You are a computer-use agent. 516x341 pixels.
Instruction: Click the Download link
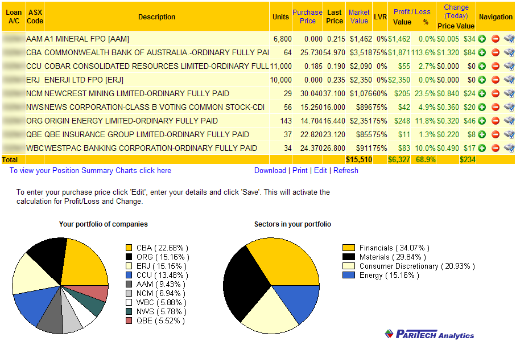coord(270,171)
